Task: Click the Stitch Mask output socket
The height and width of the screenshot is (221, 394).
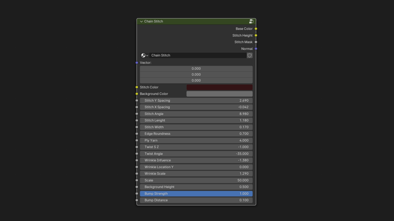Action: pos(256,42)
